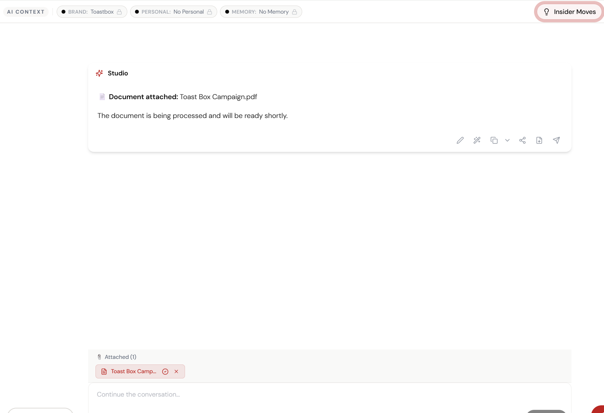Toggle the lock on No Memory context

(x=294, y=12)
